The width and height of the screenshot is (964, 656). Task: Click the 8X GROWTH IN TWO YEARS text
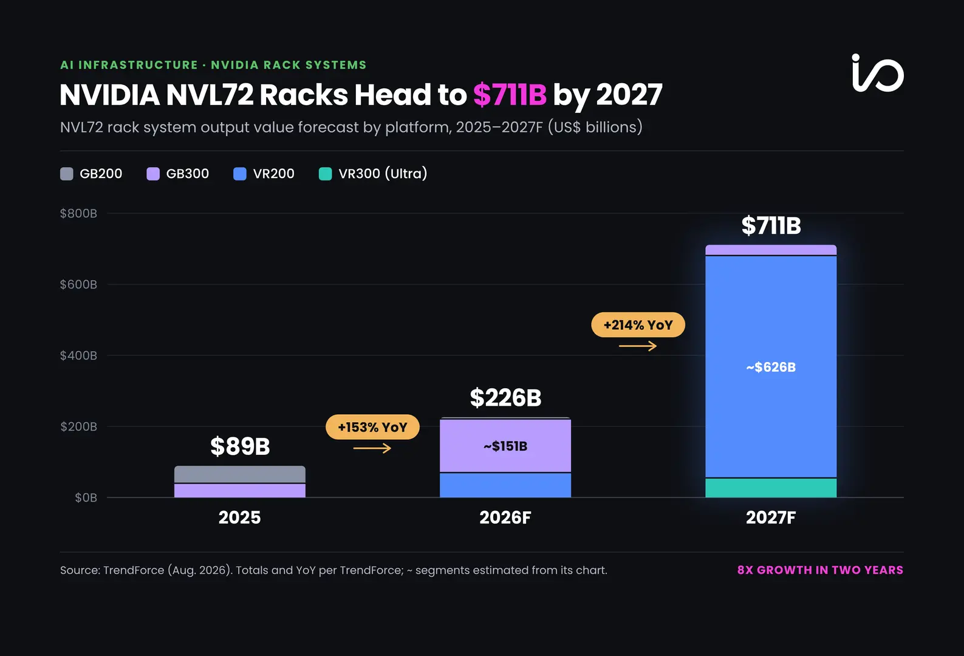tap(820, 570)
